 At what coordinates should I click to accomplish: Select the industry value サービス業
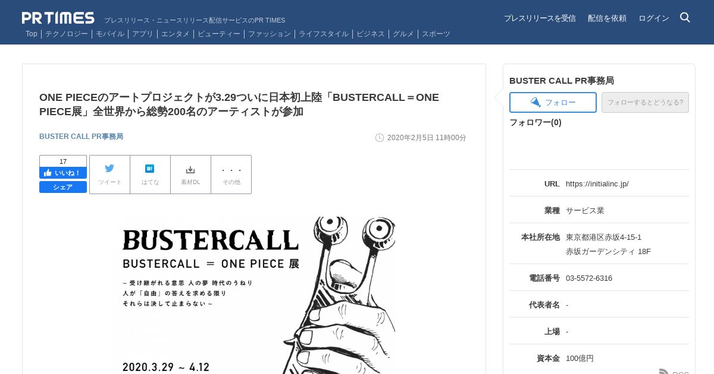click(x=585, y=210)
